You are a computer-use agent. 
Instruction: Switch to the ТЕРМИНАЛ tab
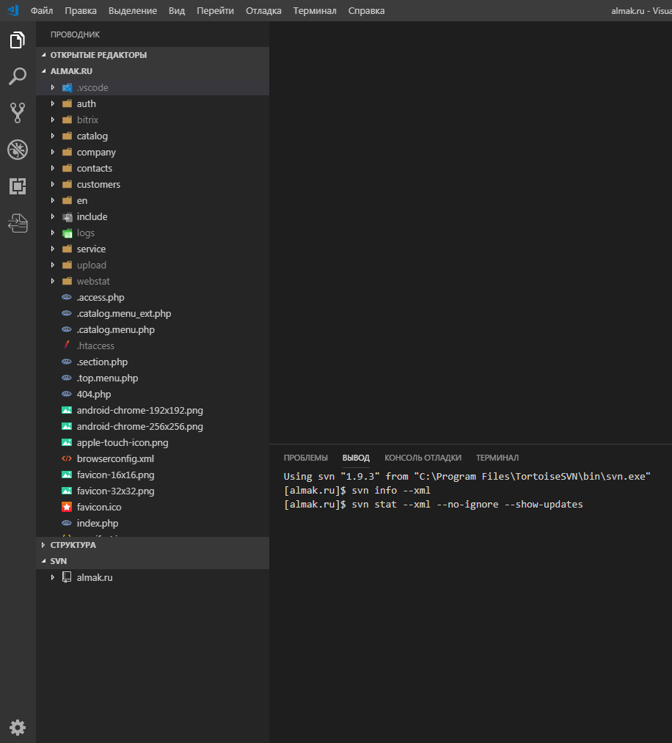coord(497,458)
